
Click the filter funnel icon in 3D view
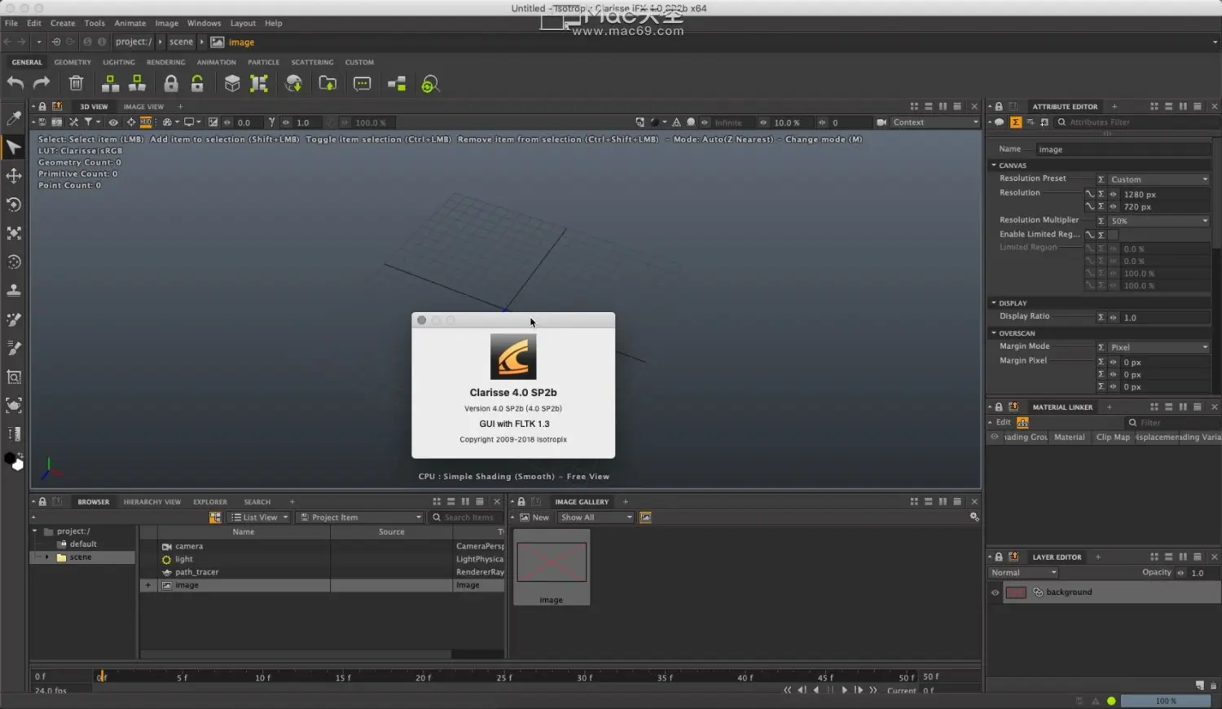[88, 122]
